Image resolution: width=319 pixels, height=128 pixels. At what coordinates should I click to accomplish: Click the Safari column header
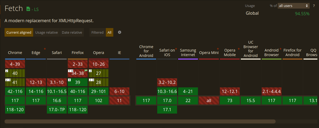[x=57, y=53]
